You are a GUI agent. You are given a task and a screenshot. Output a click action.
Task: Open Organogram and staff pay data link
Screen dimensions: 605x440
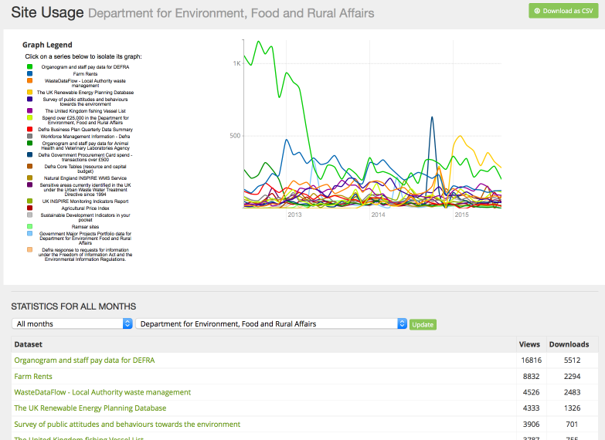tap(84, 360)
